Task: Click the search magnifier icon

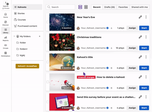Action: click(49, 7)
